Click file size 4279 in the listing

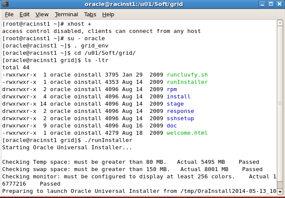pos(111,133)
